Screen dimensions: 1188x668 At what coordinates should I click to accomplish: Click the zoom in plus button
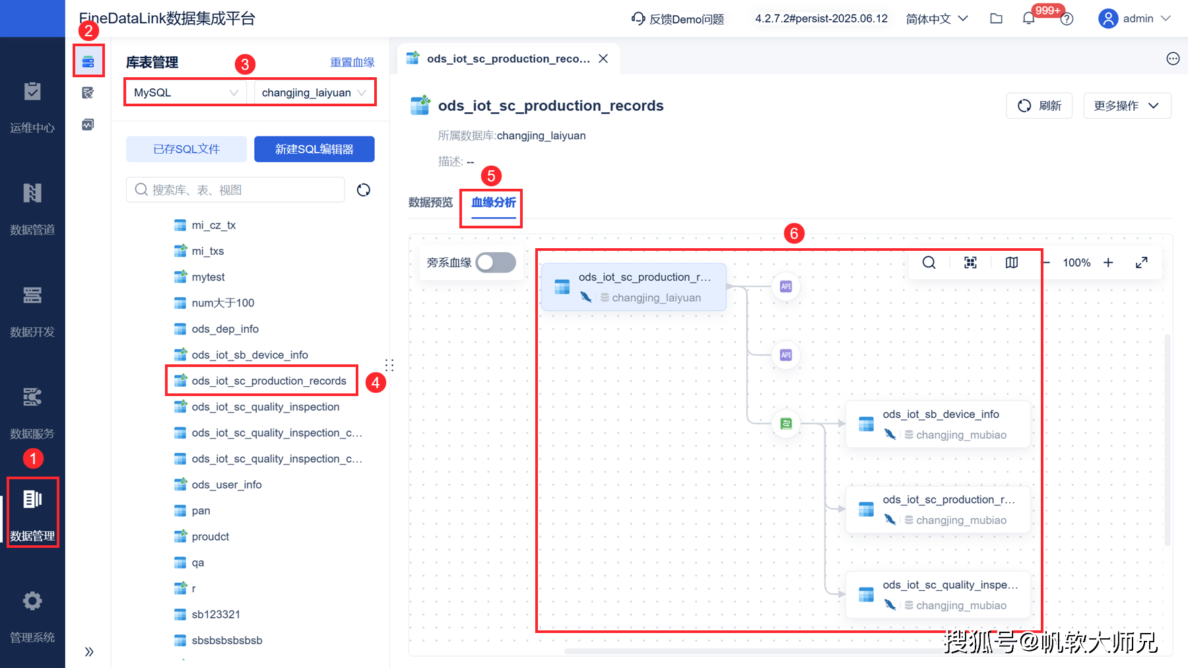(x=1108, y=263)
